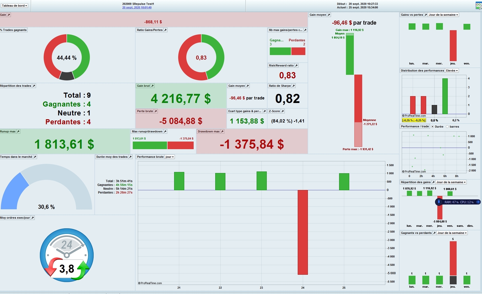Viewport: 482px width, 294px height.
Task: Click green bar for day 21 in Performance brute
Action: (x=179, y=181)
